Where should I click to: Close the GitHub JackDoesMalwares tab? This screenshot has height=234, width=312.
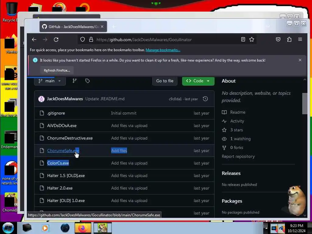click(x=102, y=27)
